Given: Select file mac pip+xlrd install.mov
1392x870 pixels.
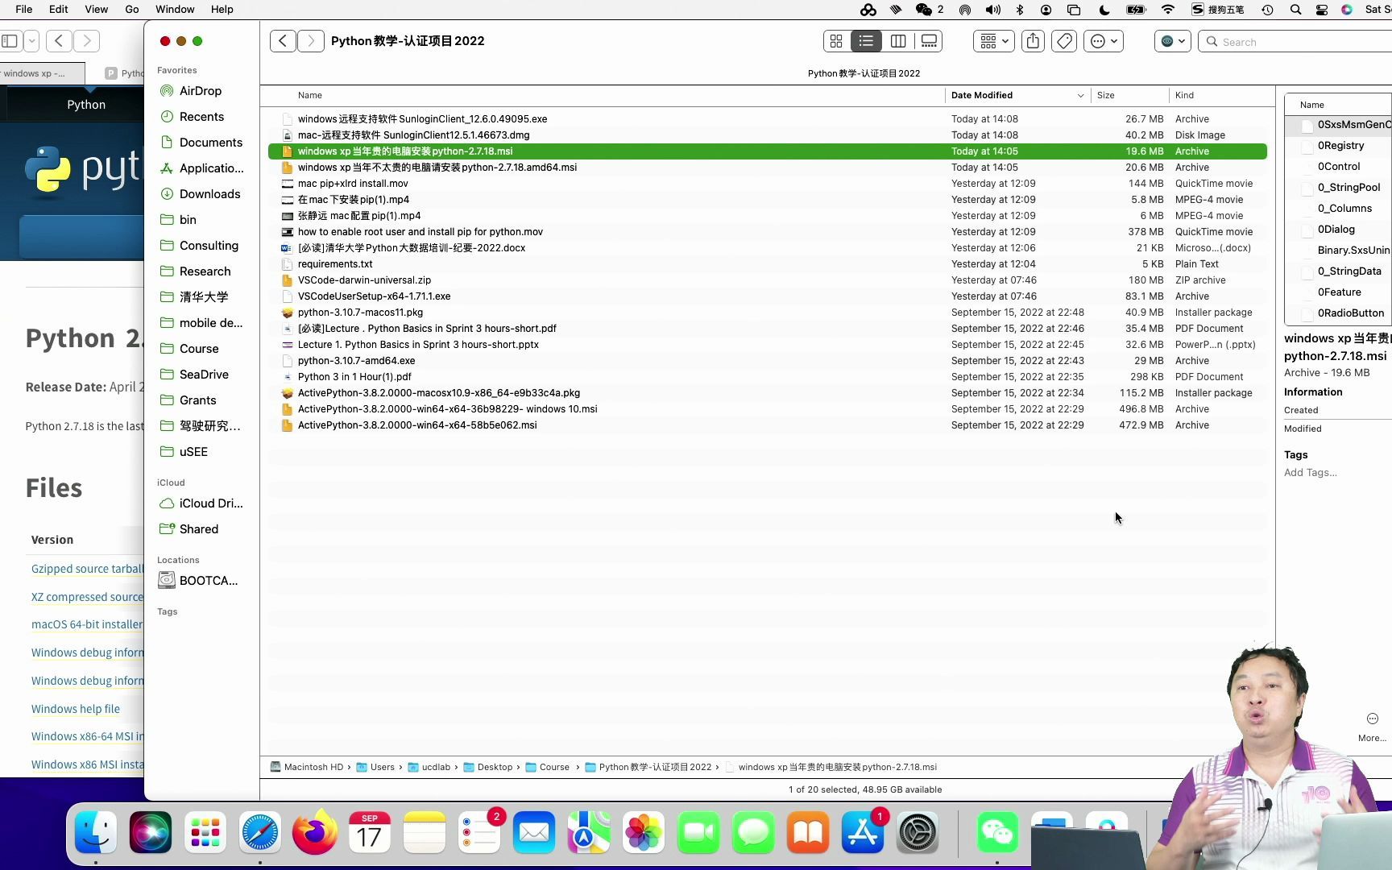Looking at the screenshot, I should pyautogui.click(x=767, y=184).
